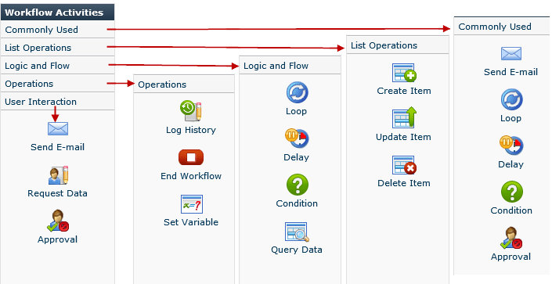Click Loop icon in Commonly Used panel

point(511,99)
